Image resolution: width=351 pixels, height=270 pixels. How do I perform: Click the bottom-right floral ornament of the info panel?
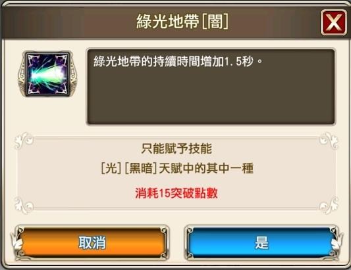tap(329, 205)
